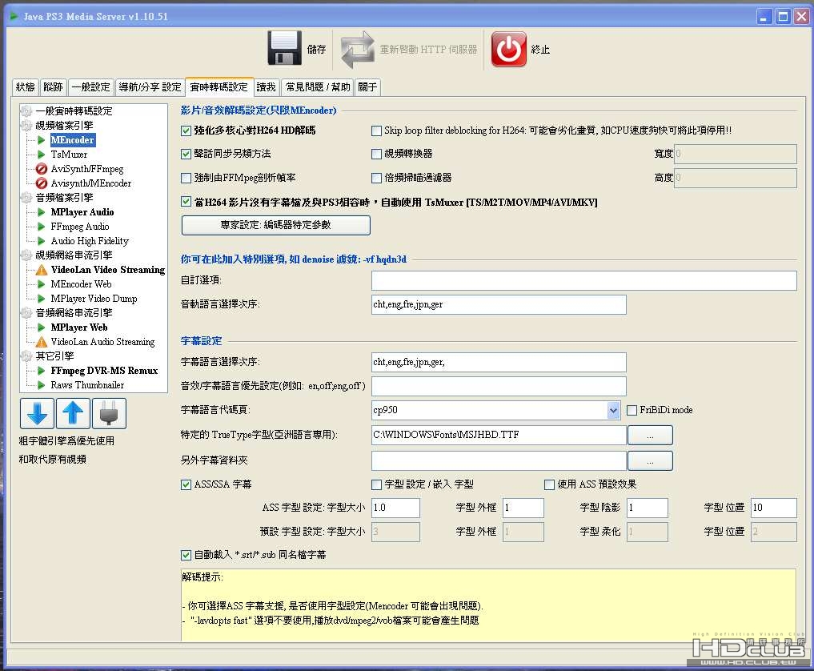Screen dimensions: 814x671
Task: Select VideoLan Video Streaming engine
Action: (108, 270)
